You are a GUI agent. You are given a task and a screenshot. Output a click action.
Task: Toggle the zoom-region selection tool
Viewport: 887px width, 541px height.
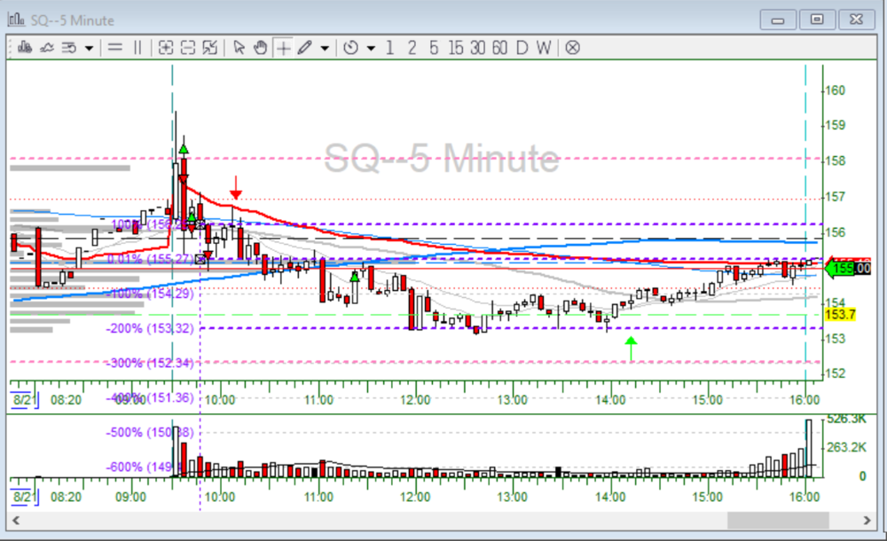210,48
